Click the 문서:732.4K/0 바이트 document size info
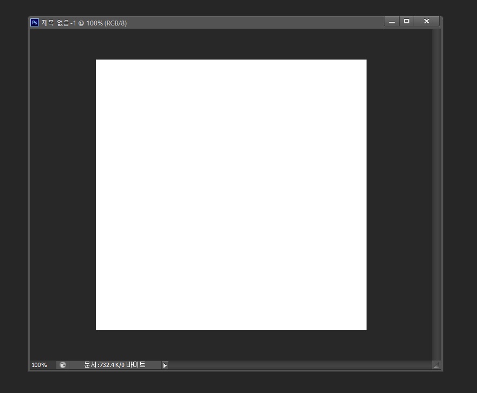477x393 pixels. (x=115, y=365)
